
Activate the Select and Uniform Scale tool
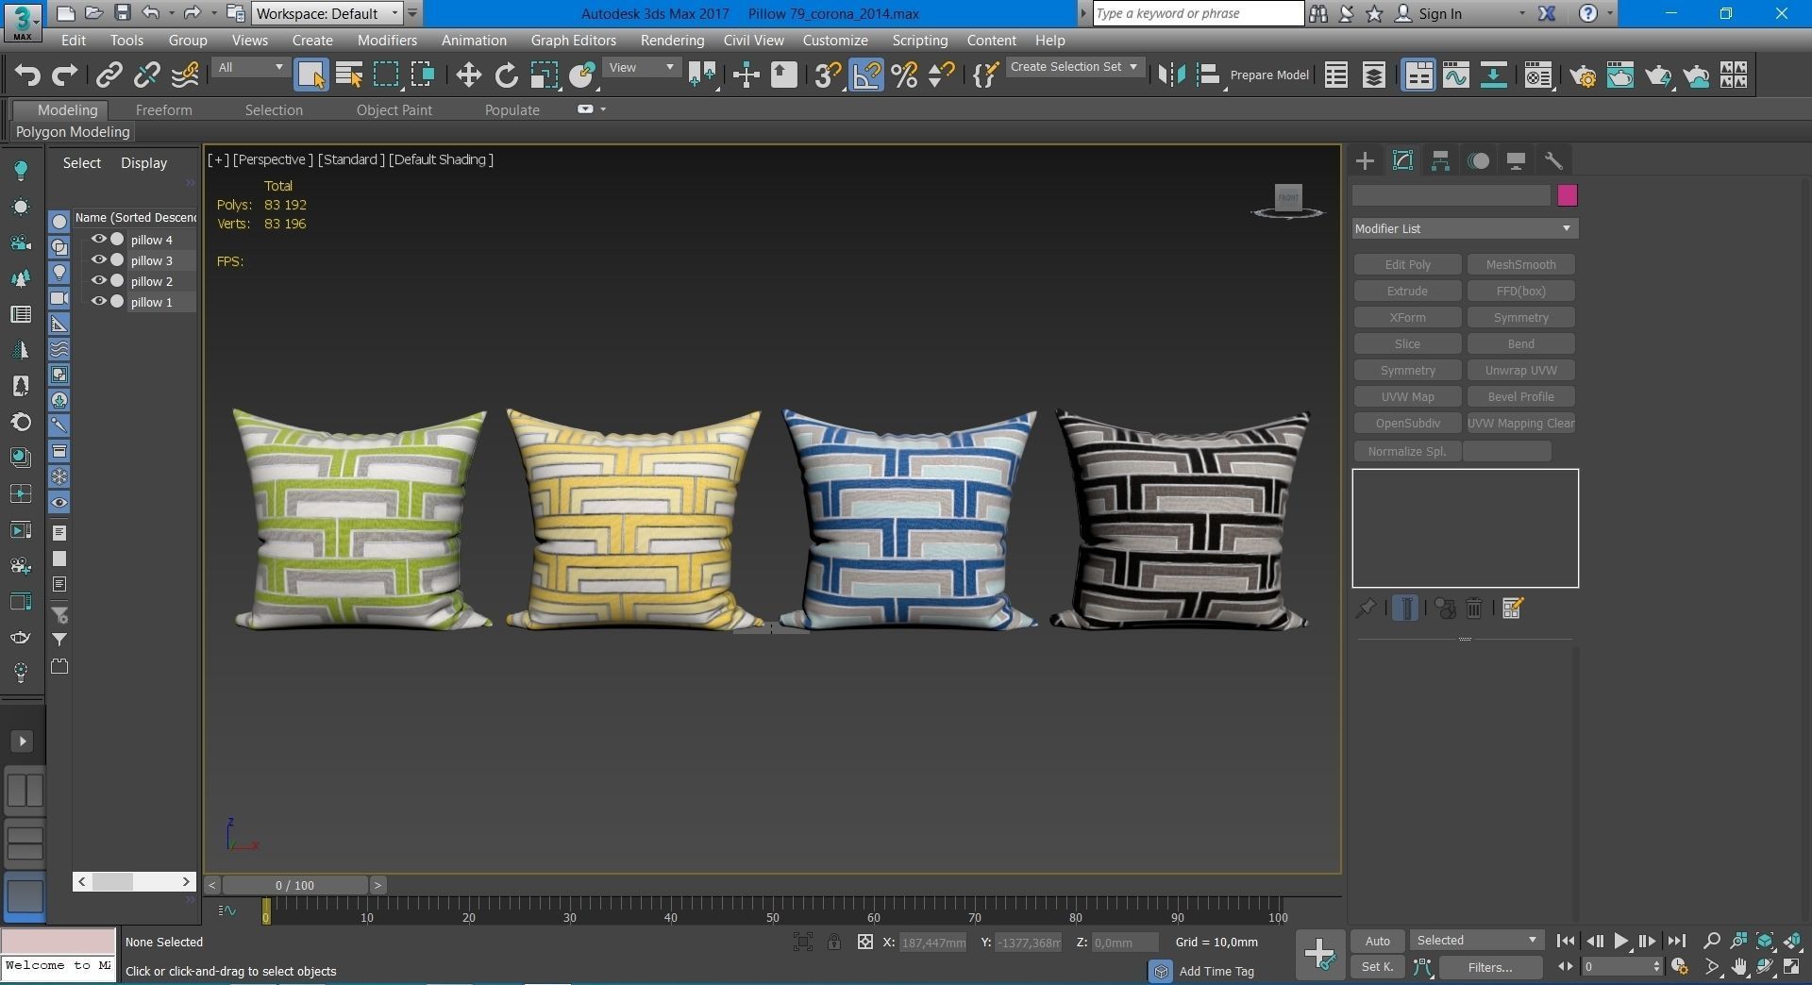point(545,75)
